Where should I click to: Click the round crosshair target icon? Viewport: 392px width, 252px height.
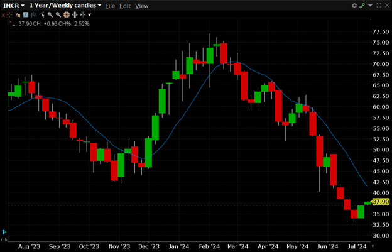[x=67, y=15]
